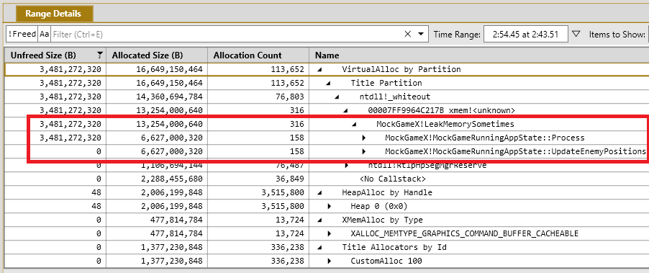Collapse the ntdll!_whiteout node
The image size is (649, 273).
click(337, 97)
